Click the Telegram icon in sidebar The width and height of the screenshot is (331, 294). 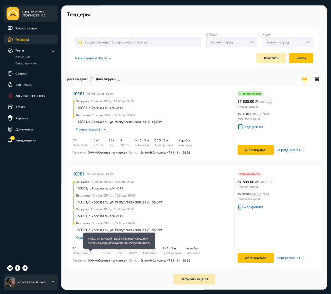pos(25,268)
